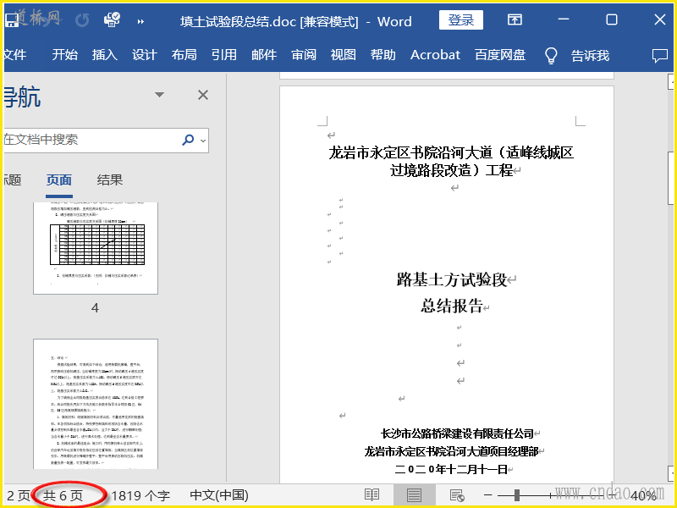Click the accessibility check icon in title bar

(112, 19)
